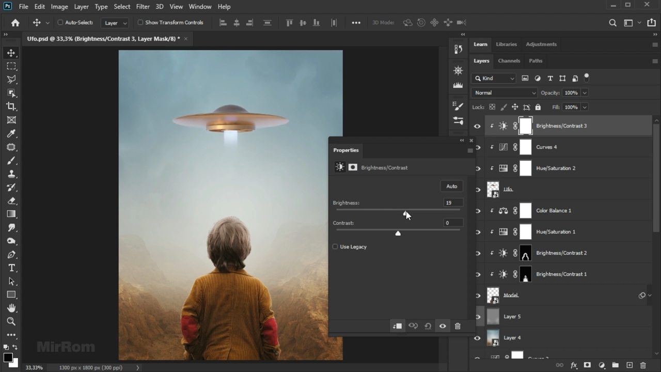The height and width of the screenshot is (372, 661).
Task: Click the clip to layer icon in Properties
Action: coord(397,326)
